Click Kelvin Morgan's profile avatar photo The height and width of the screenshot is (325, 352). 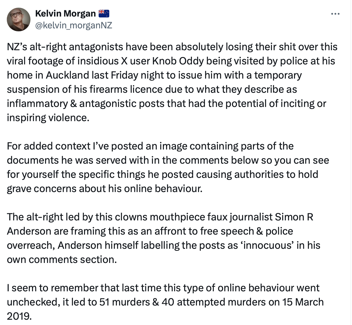pos(19,19)
